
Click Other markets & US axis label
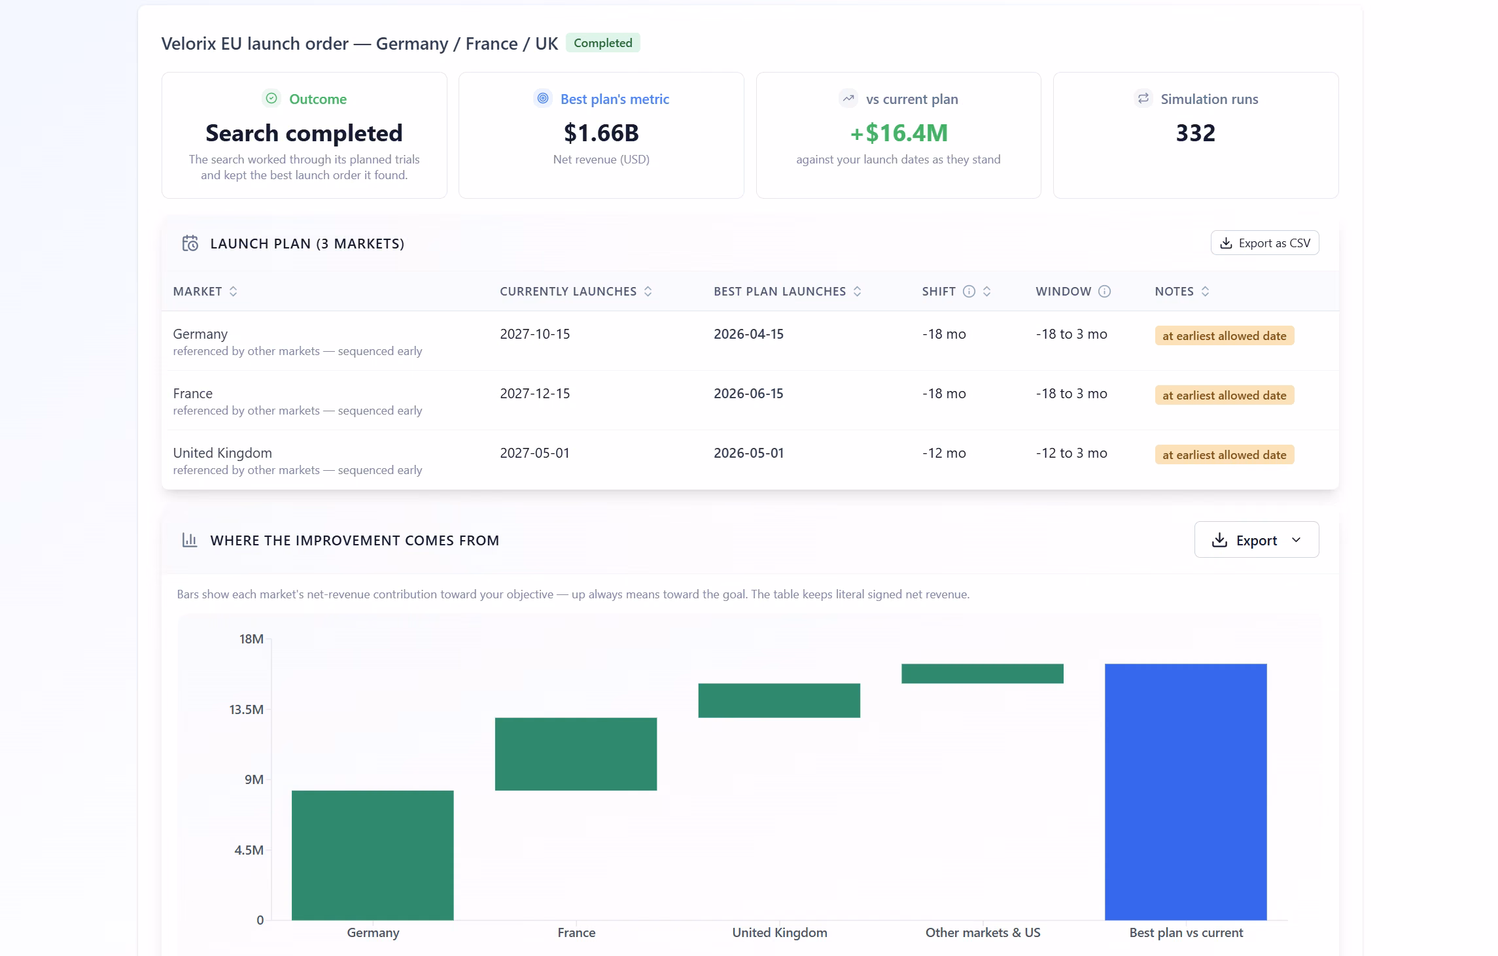tap(983, 933)
